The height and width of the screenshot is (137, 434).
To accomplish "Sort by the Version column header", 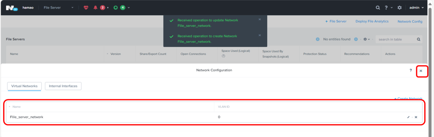I will [x=115, y=54].
